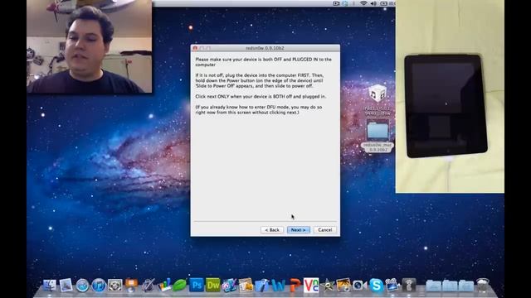
Task: Select the redsn0w_mac folder on desktop
Action: click(378, 135)
